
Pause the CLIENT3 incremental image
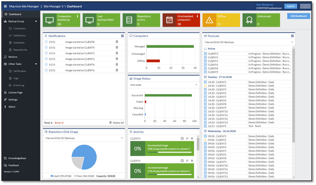pyautogui.click(x=187, y=138)
